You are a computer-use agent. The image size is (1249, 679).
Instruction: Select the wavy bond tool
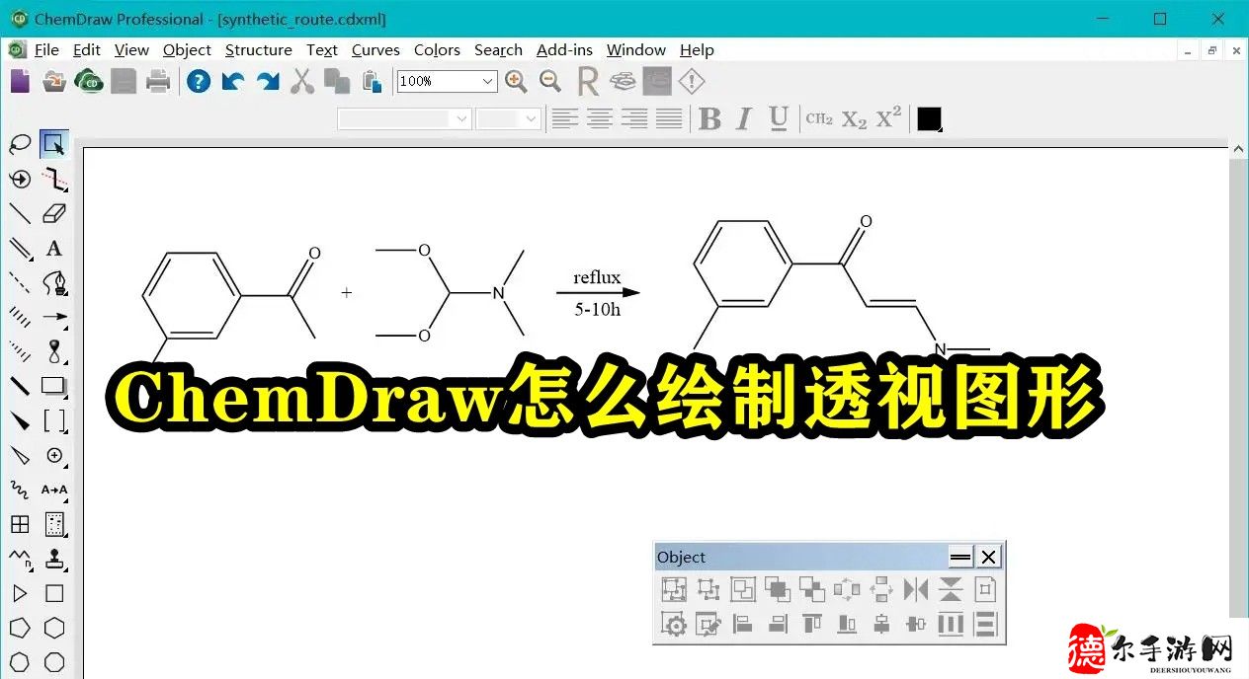pos(20,490)
